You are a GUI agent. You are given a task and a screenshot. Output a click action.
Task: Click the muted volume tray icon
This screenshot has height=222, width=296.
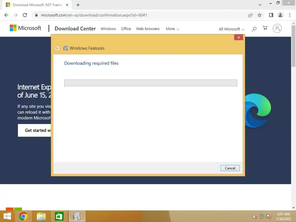coord(255,217)
